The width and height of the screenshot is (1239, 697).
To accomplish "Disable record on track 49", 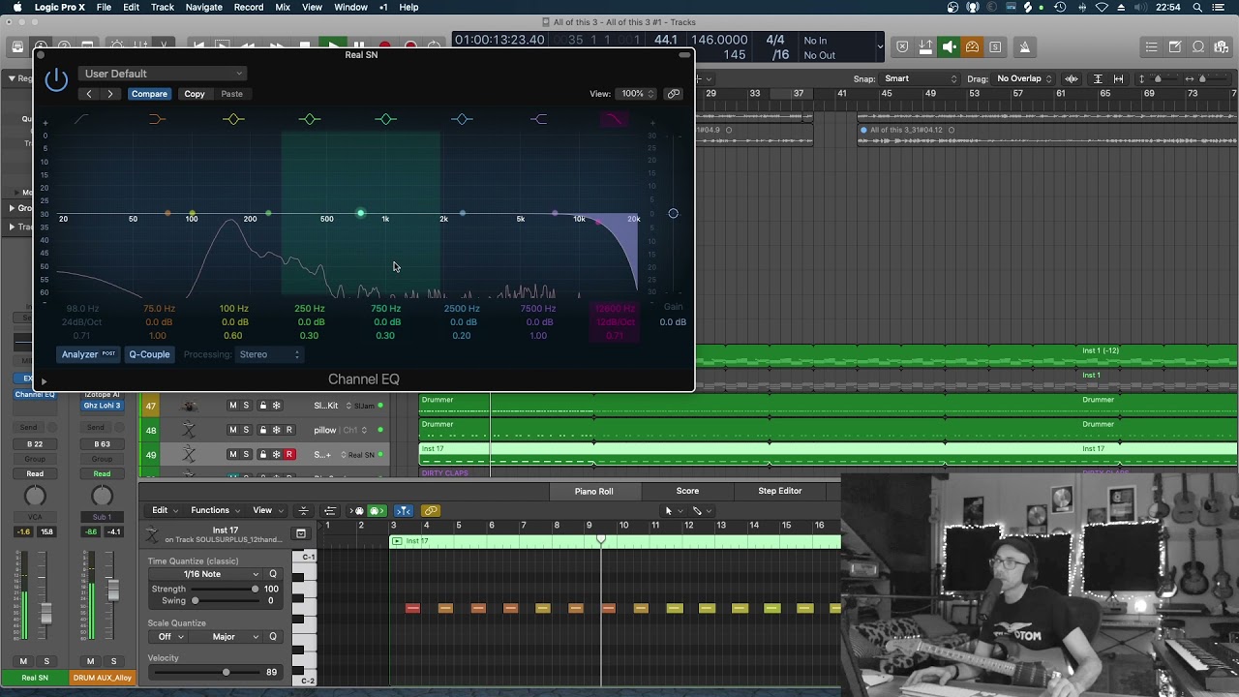I will pyautogui.click(x=288, y=454).
